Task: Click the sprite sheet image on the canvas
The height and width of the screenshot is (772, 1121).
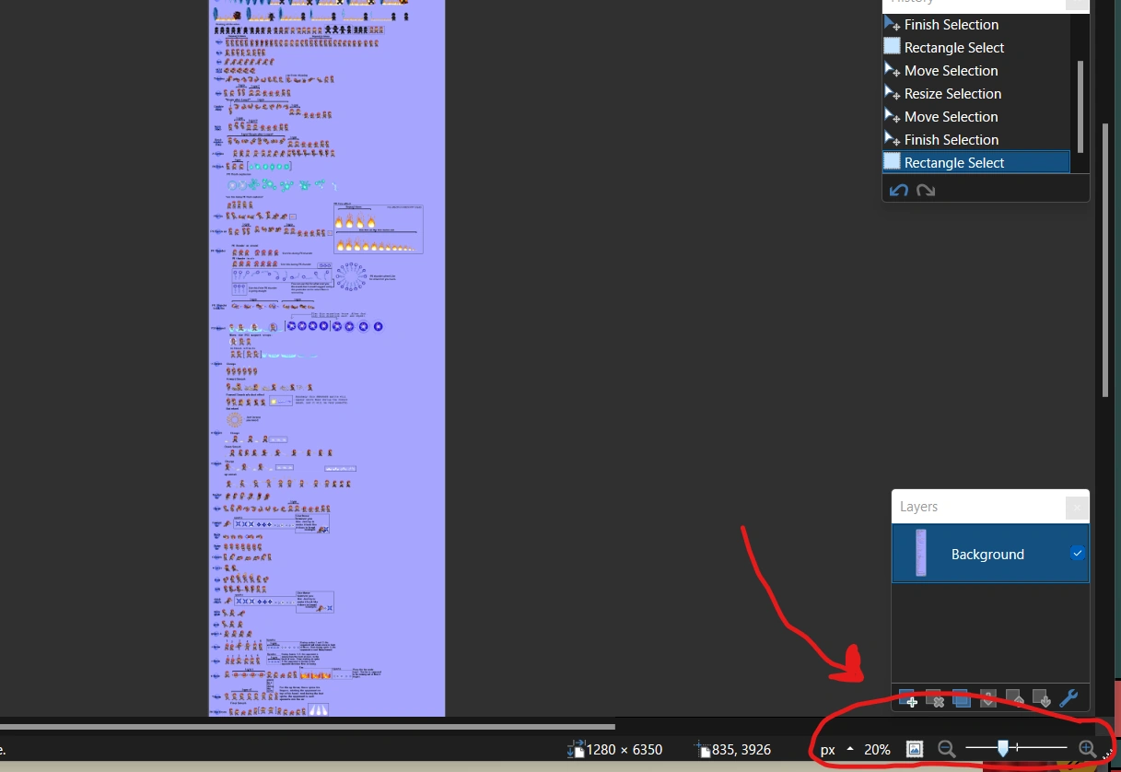Action: (x=327, y=357)
